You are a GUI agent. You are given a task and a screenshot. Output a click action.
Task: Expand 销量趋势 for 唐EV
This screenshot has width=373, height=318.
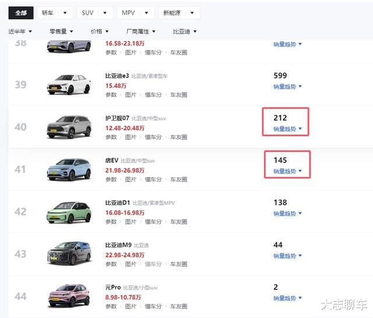point(287,171)
